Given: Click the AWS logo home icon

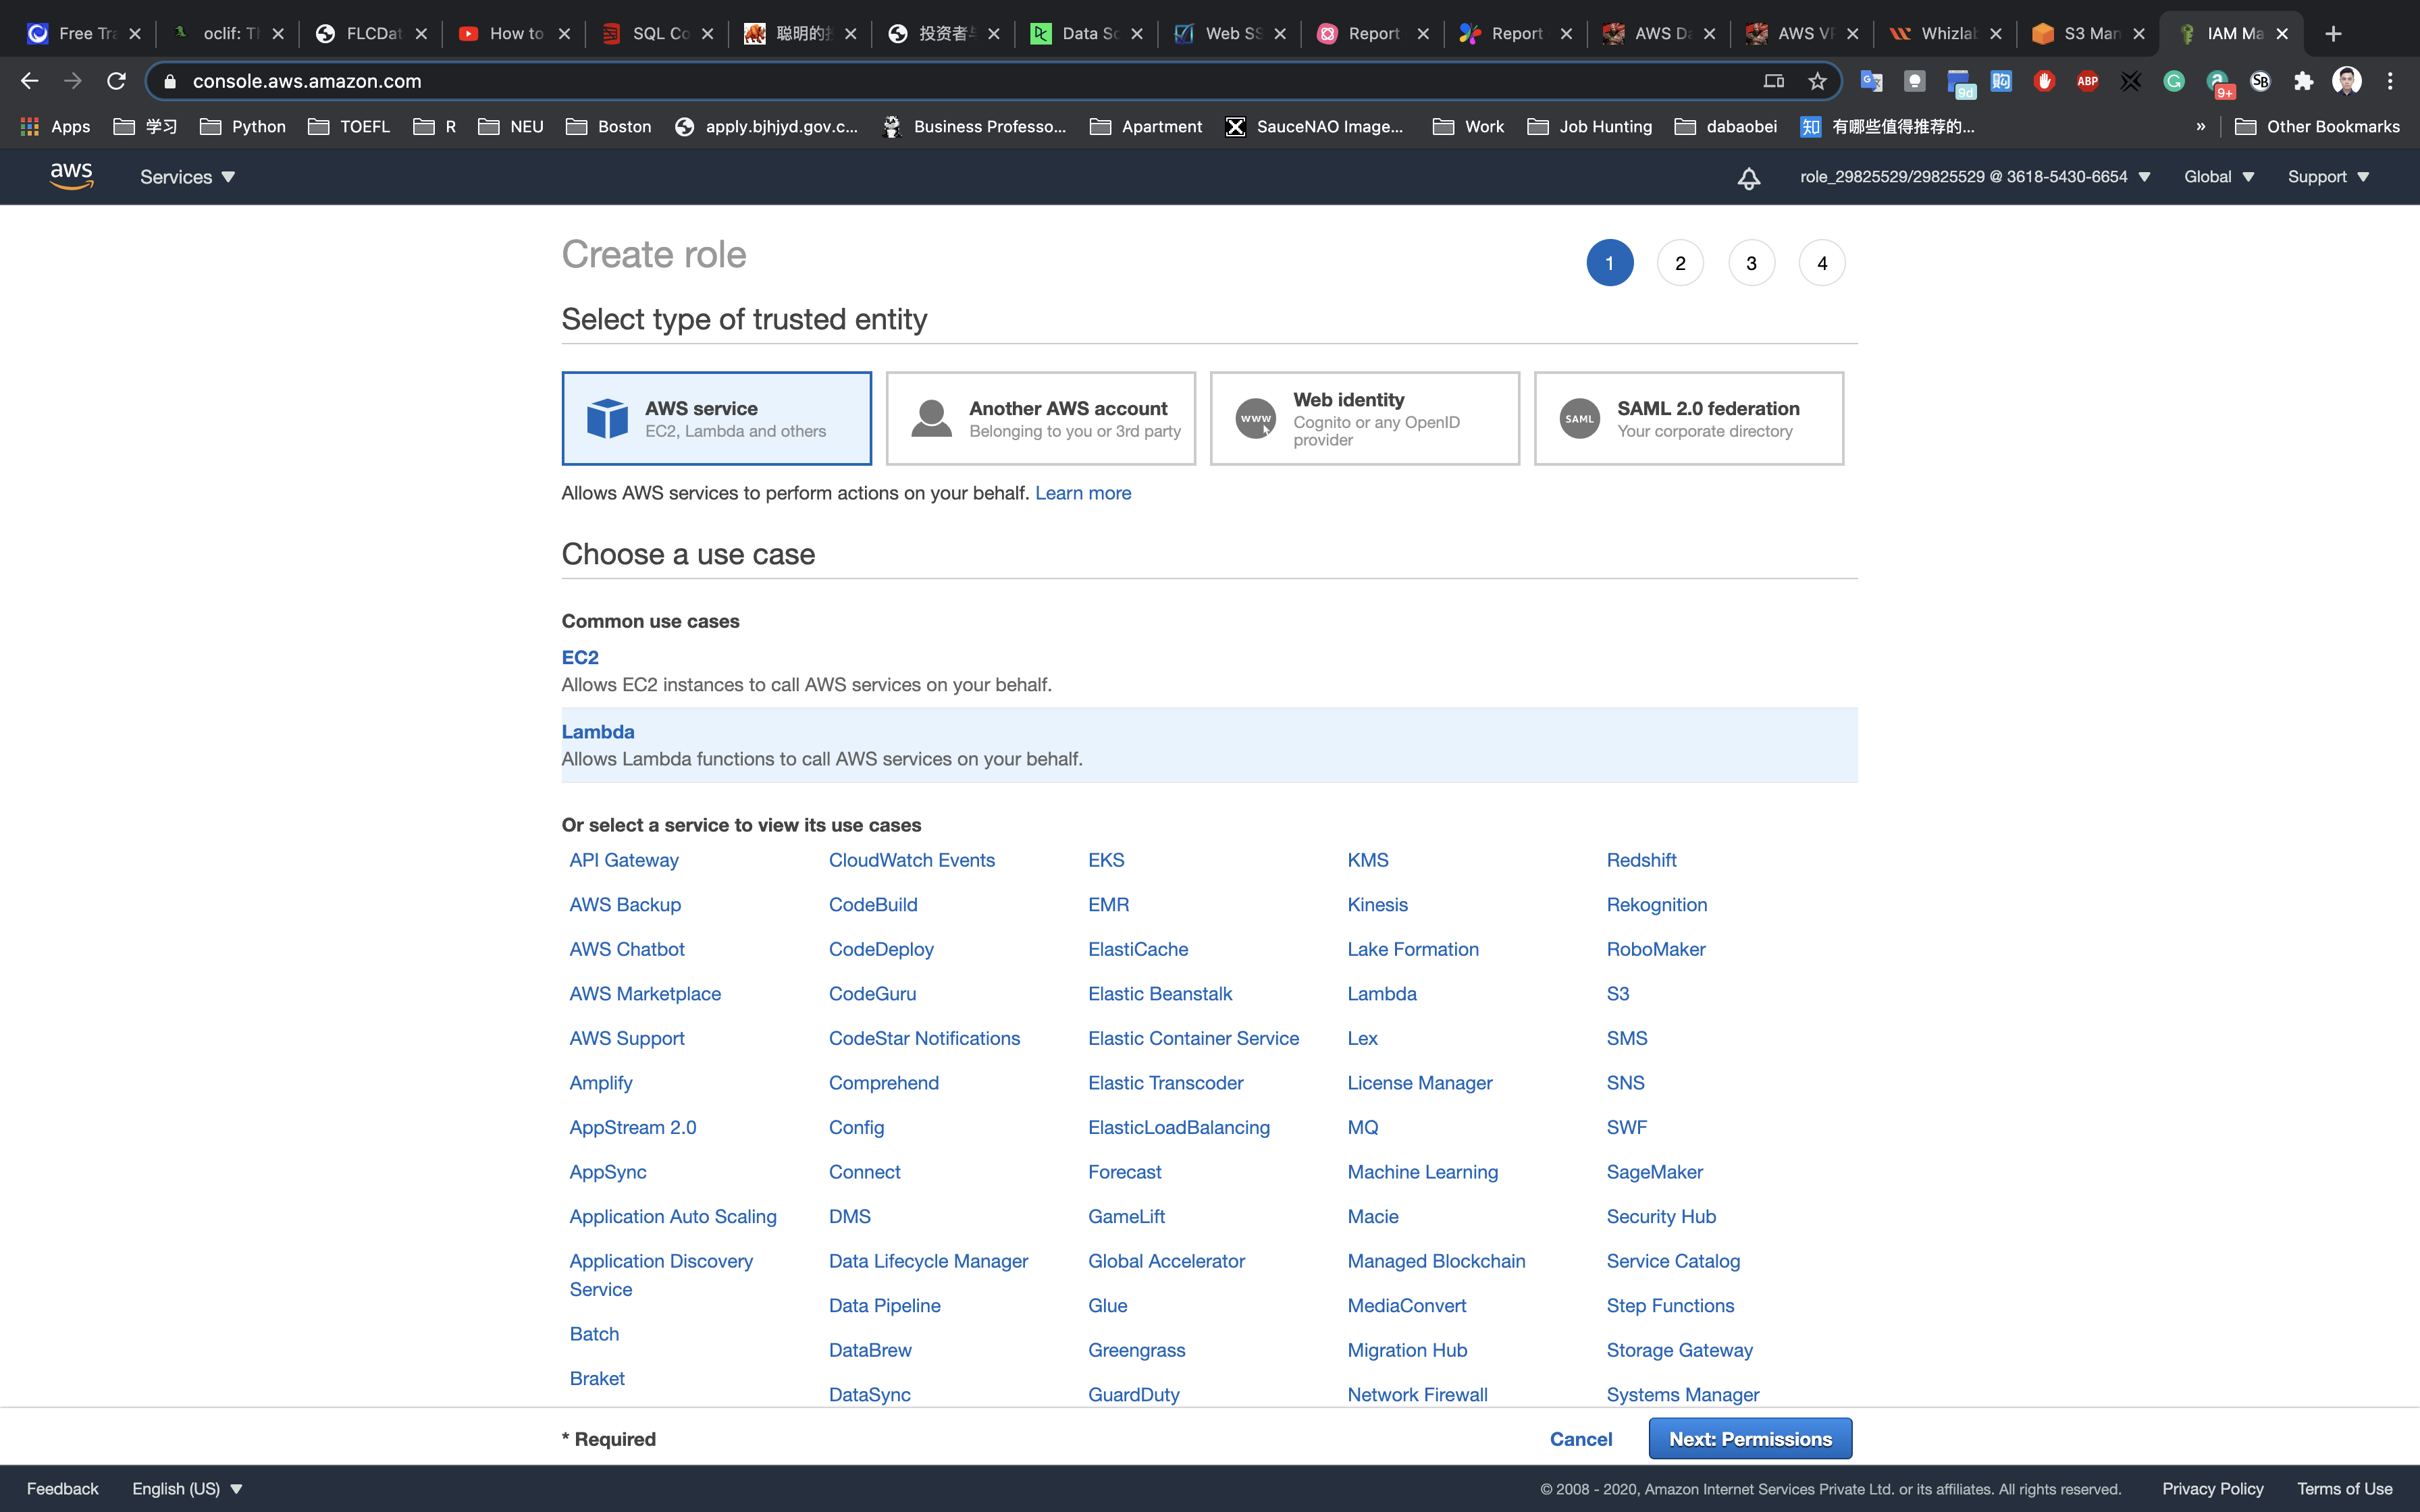Looking at the screenshot, I should (x=71, y=176).
